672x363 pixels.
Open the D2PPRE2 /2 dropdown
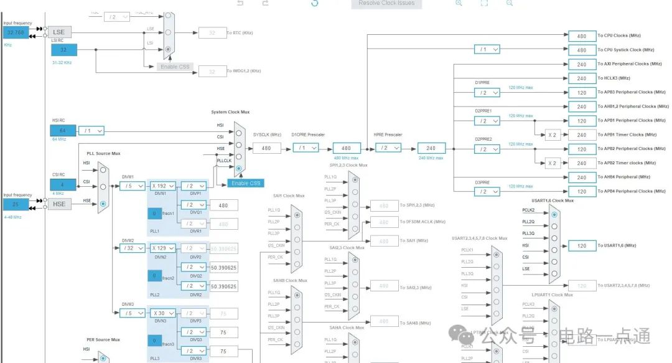[487, 149]
